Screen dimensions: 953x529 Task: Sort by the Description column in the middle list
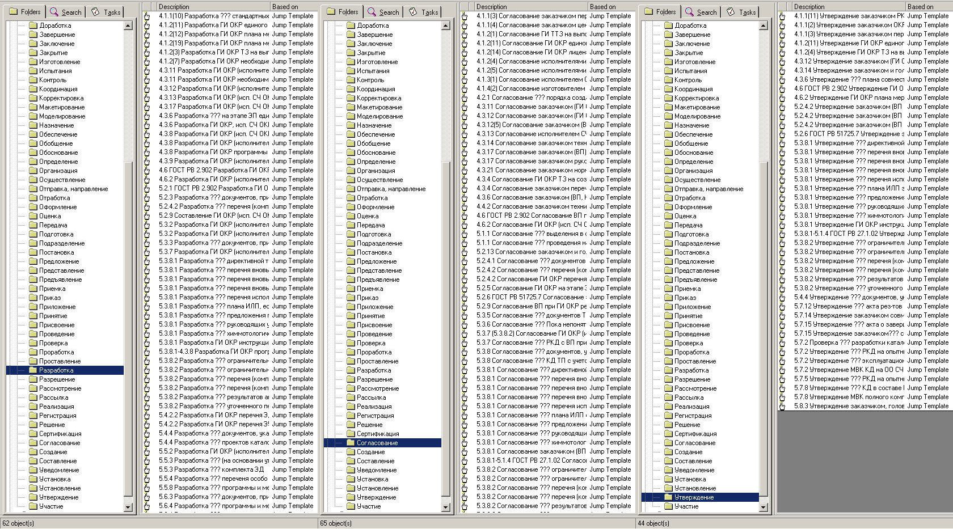click(x=531, y=7)
